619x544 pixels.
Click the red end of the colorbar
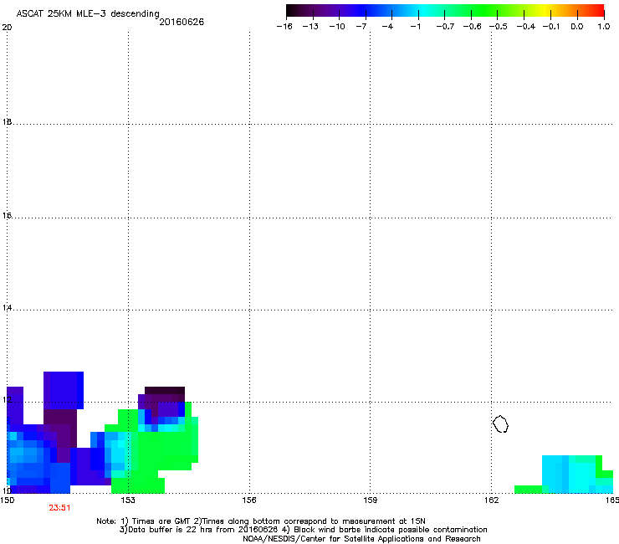599,11
